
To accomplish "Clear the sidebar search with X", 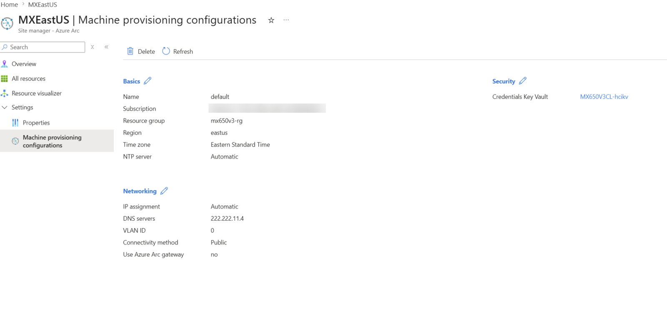I will click(93, 47).
